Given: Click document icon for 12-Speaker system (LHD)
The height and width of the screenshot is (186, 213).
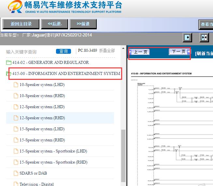Looking at the screenshot, I should pyautogui.click(x=16, y=107).
